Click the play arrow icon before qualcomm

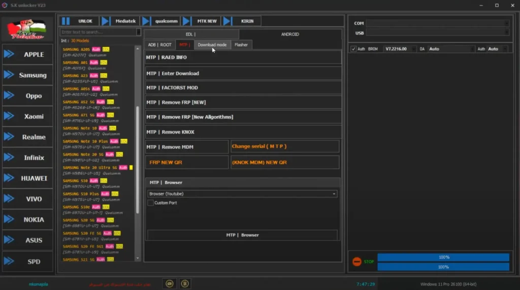pos(146,21)
